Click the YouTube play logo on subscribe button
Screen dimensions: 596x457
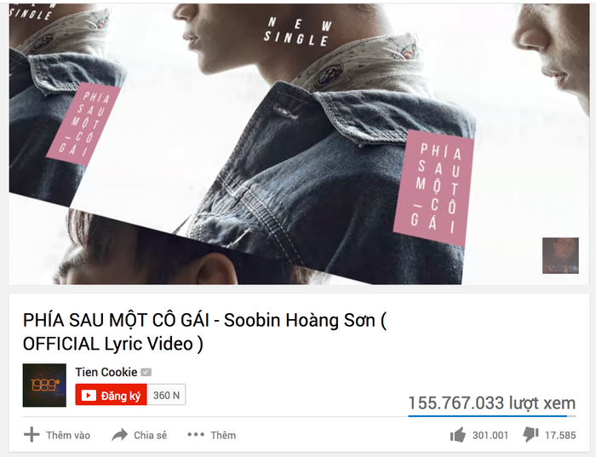click(89, 396)
